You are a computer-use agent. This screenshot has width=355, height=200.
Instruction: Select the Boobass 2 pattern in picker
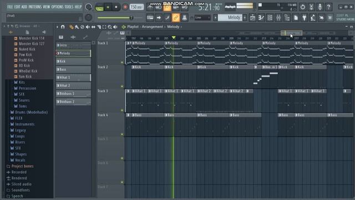[x=73, y=102]
